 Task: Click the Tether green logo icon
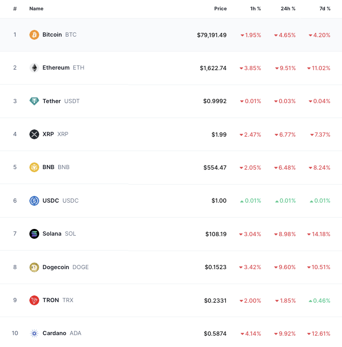pyautogui.click(x=34, y=101)
